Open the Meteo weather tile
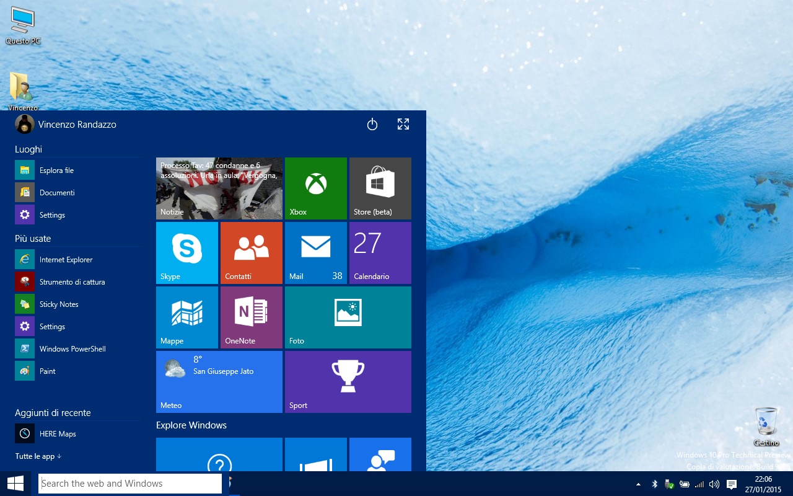The width and height of the screenshot is (793, 496). tap(219, 382)
